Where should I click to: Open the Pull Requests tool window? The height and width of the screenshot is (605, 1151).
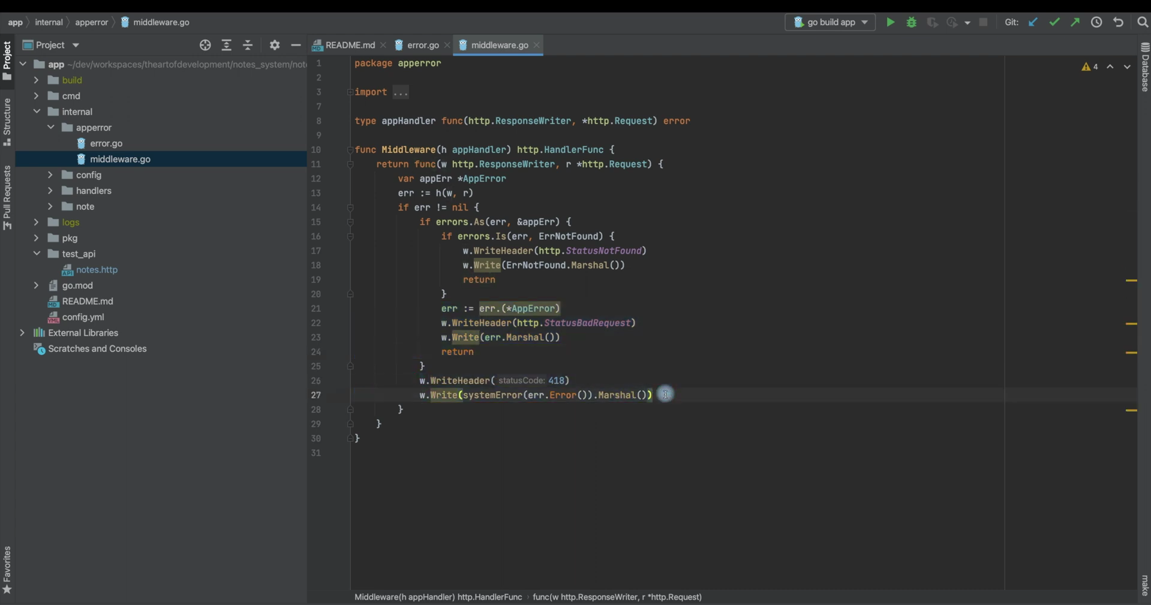(7, 198)
